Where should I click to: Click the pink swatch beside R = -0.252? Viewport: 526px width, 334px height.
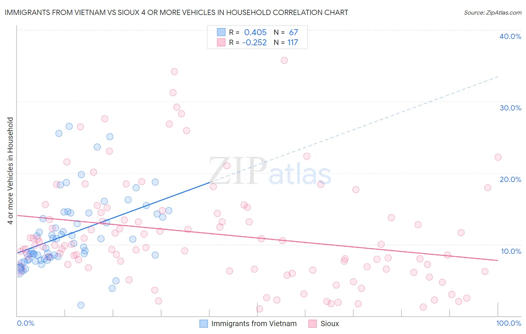221,42
